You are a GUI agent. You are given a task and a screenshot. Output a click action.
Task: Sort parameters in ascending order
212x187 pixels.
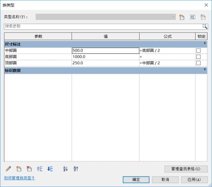65,169
